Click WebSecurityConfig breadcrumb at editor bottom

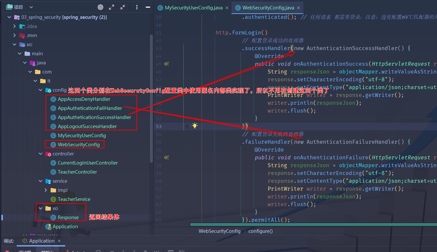click(219, 231)
